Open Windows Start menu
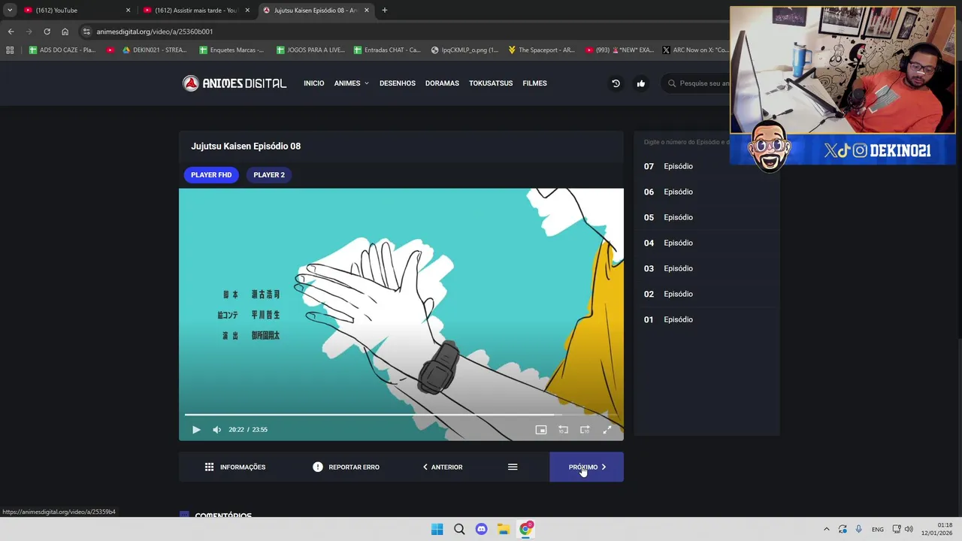Image resolution: width=962 pixels, height=541 pixels. coord(437,529)
